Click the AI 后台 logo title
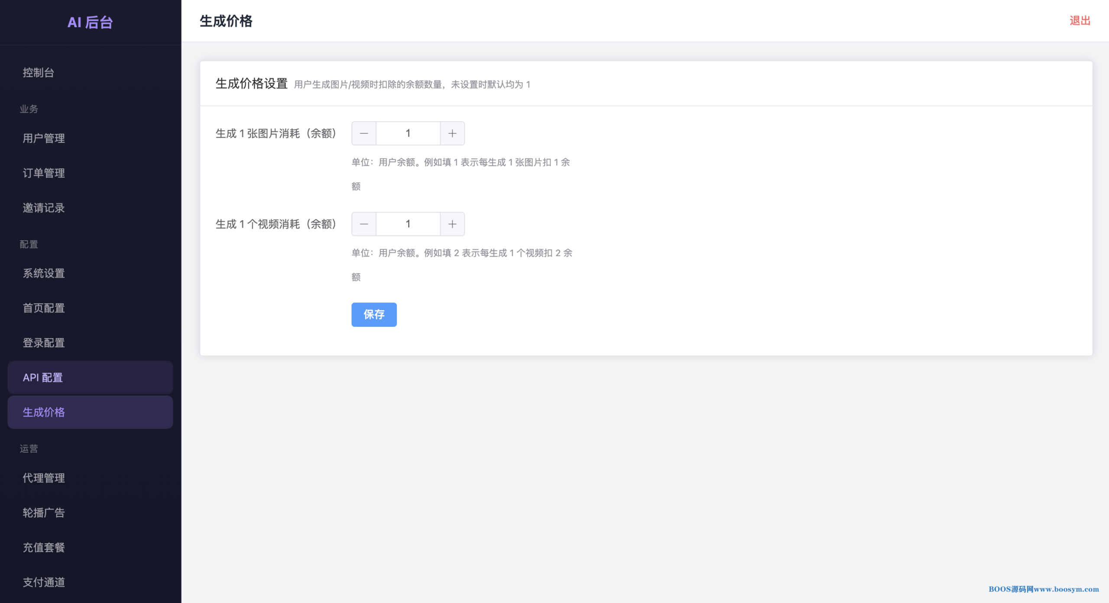The image size is (1109, 603). click(x=90, y=22)
